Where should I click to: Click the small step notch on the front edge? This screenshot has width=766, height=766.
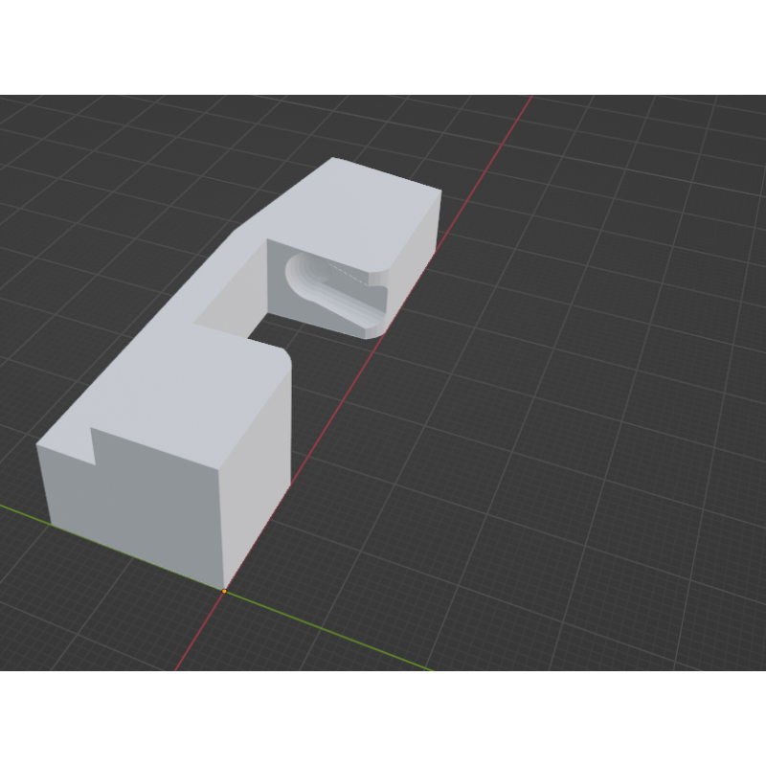pos(92,442)
